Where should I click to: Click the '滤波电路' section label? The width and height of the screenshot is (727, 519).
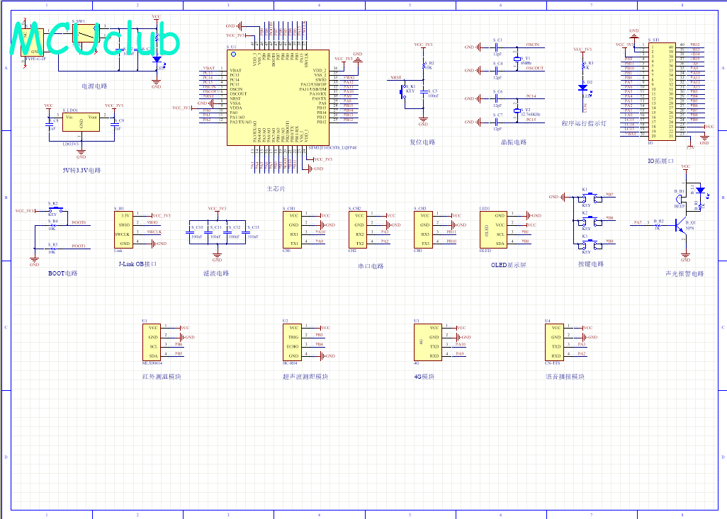coord(216,273)
